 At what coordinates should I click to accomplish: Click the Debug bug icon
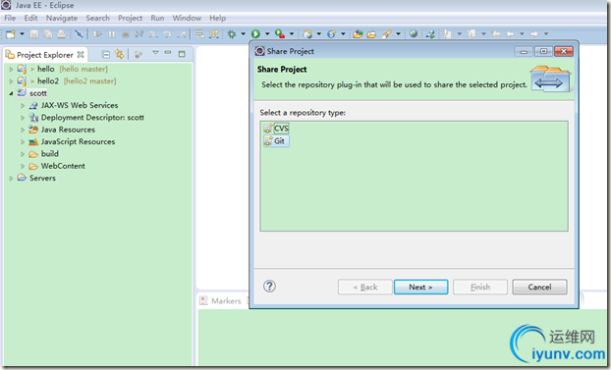point(232,34)
